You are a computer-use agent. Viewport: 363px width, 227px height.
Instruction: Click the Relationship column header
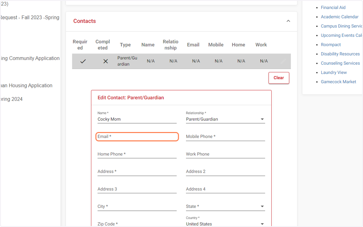(x=171, y=45)
